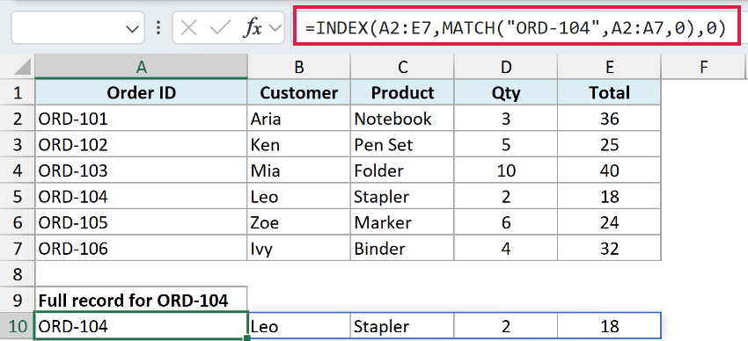748x341 pixels.
Task: Select column C header
Action: coord(403,67)
